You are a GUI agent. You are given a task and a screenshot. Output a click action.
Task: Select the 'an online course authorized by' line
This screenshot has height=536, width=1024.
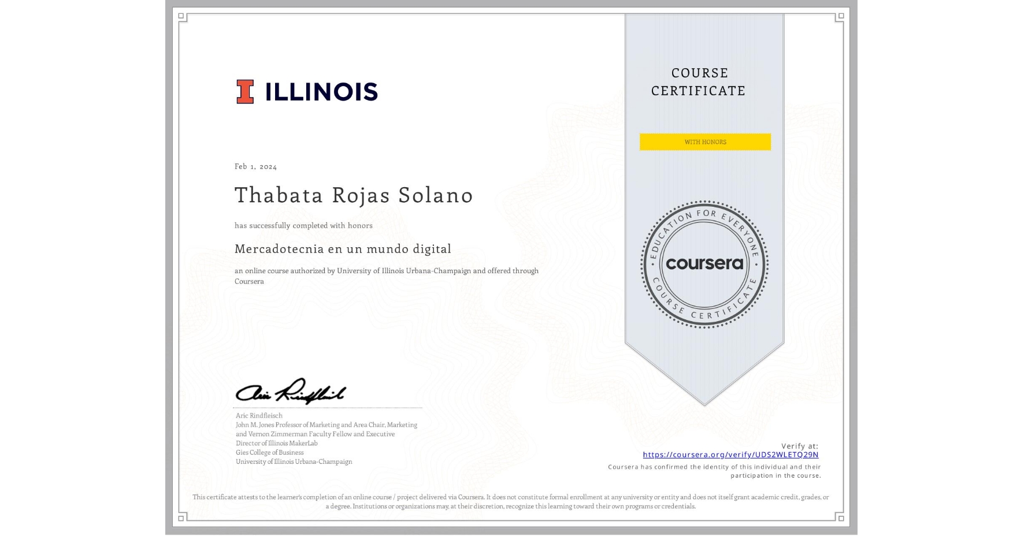tap(387, 271)
